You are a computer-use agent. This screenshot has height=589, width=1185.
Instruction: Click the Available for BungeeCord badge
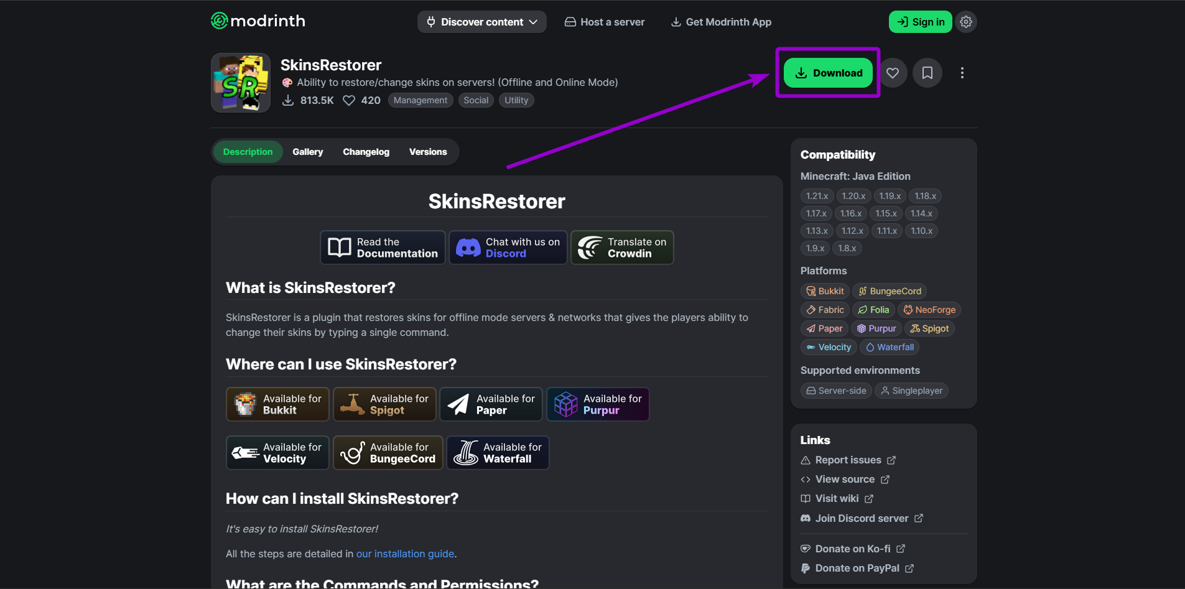(388, 453)
